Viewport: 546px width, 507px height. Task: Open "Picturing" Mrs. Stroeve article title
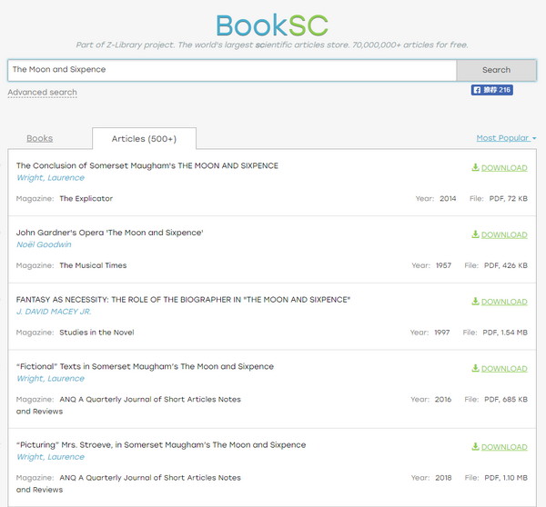(x=161, y=444)
